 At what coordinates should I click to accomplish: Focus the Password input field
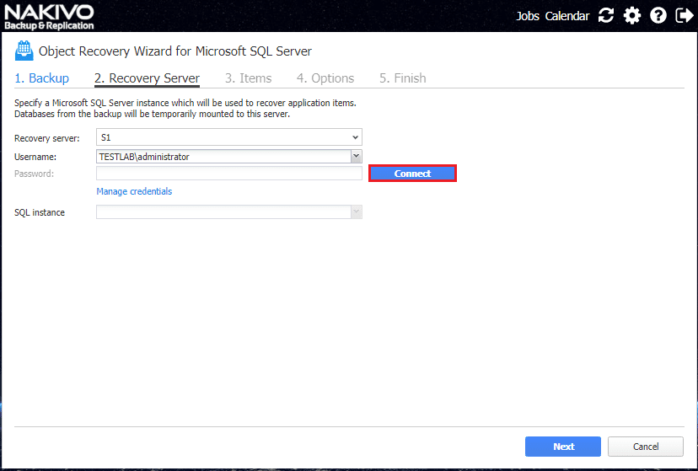tap(228, 174)
